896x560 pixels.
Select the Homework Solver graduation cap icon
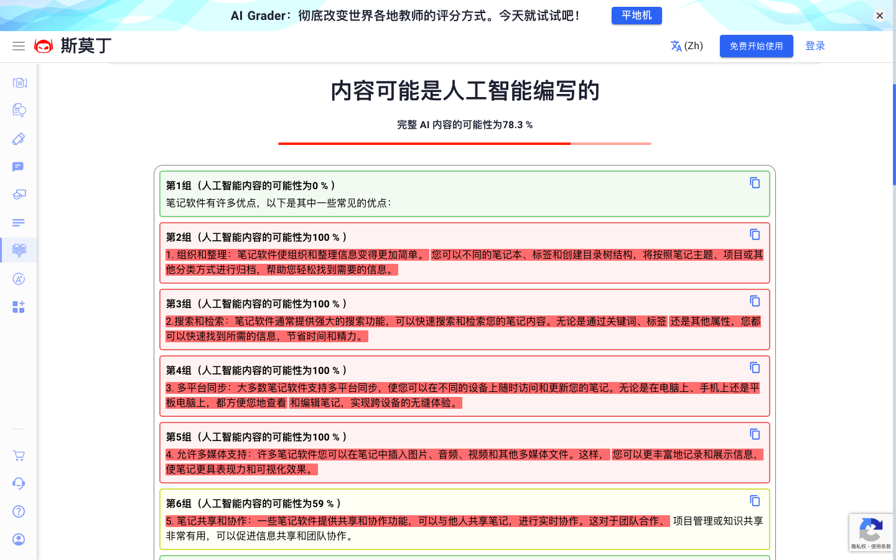tap(19, 194)
